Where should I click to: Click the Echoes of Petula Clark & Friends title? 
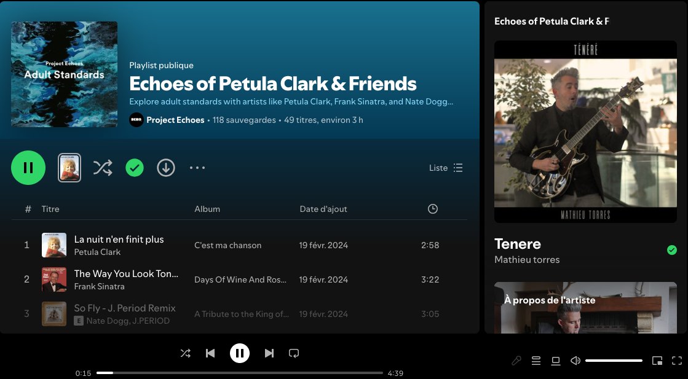click(273, 84)
